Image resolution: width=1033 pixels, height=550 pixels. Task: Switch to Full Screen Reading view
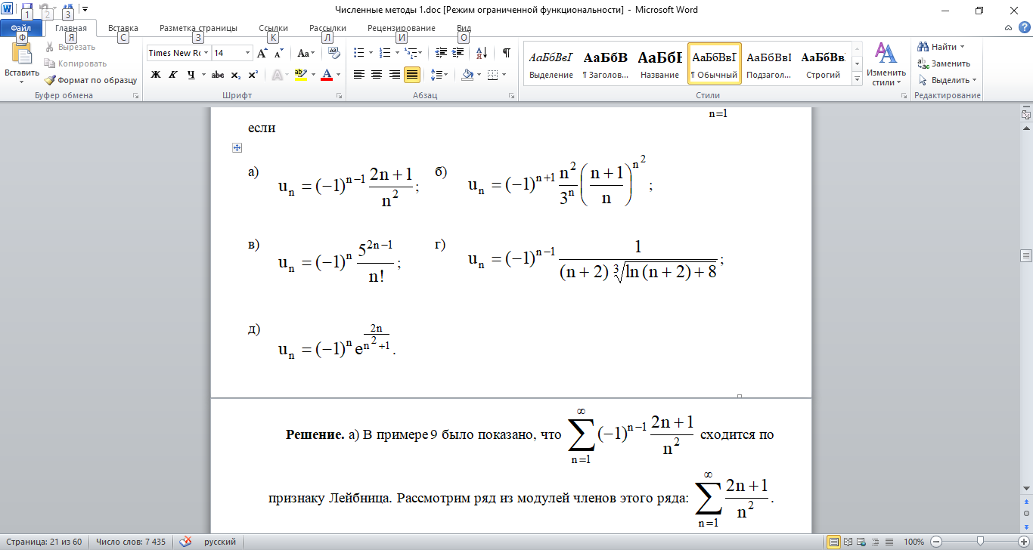[847, 542]
